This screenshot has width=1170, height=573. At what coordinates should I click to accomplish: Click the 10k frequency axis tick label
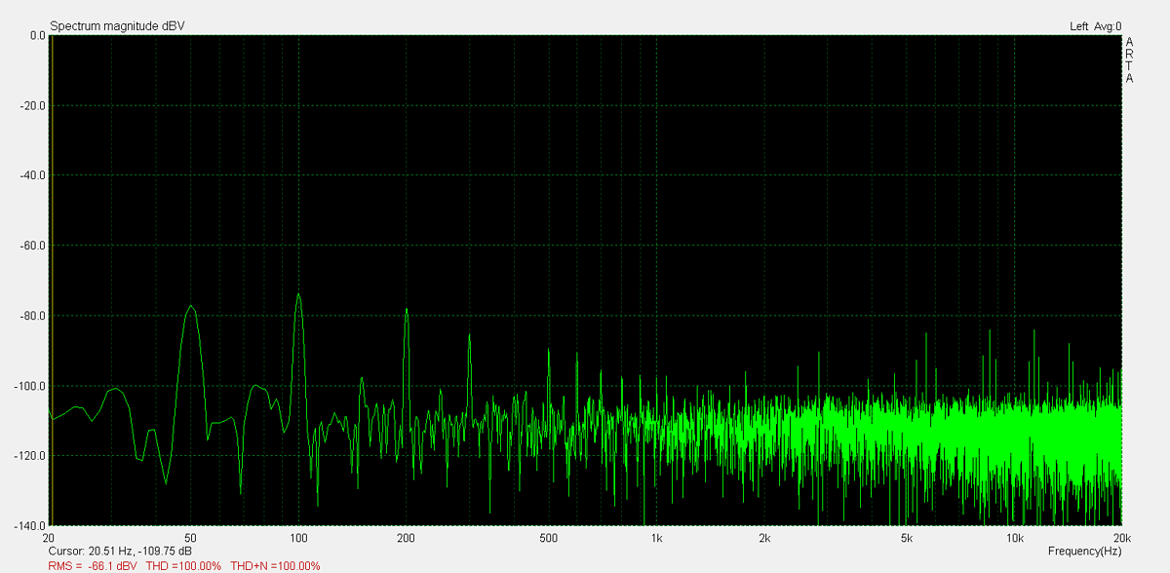tap(1014, 539)
